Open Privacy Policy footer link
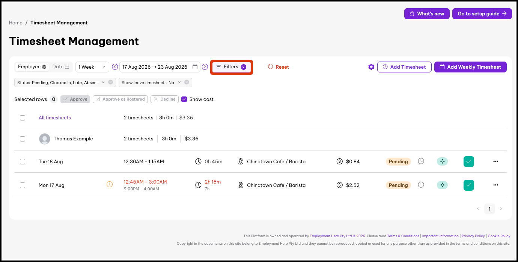518x262 pixels. coord(473,236)
